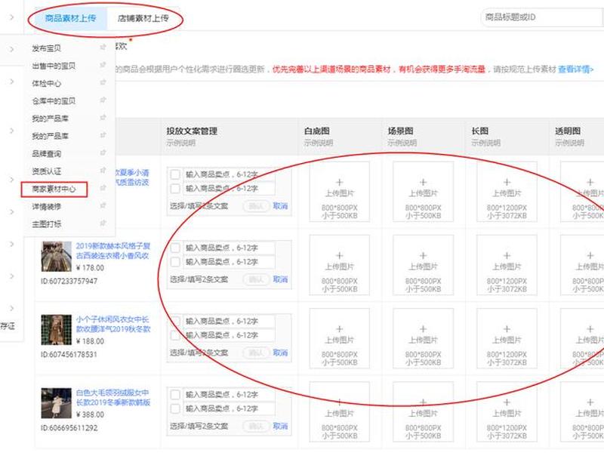Upload 白底图 for product ID 607456178531
Screen dimensions: 604x453
(339, 338)
